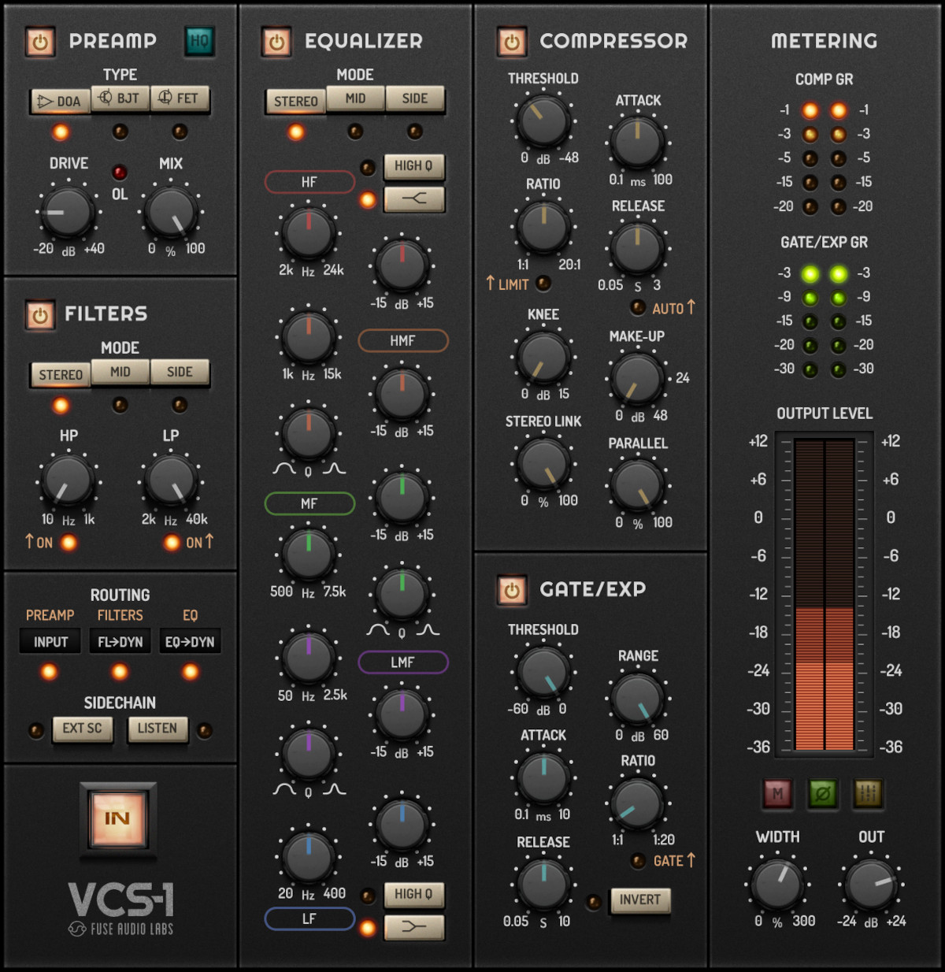Click the HF band label
This screenshot has height=972, width=945.
tap(309, 182)
